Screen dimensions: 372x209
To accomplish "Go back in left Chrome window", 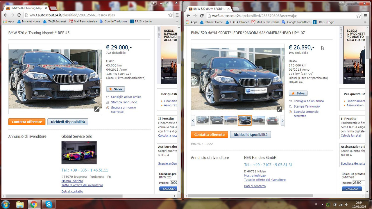I will coord(6,15).
